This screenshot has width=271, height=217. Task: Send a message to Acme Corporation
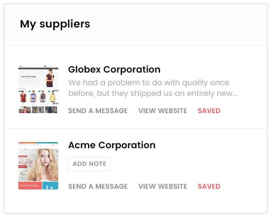tap(98, 187)
